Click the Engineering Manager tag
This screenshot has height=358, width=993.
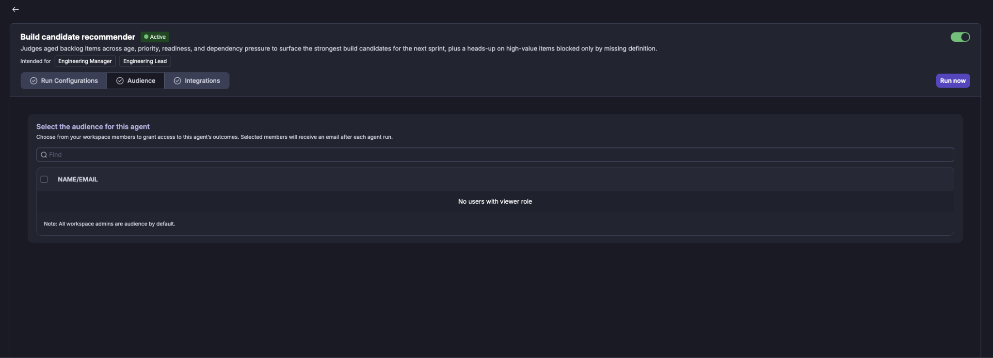[x=85, y=61]
